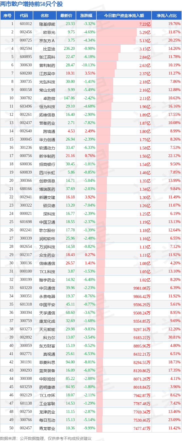The image size is (182, 441).
Task: Click the title 两市散户增持前50只个股
Action: tap(32, 4)
